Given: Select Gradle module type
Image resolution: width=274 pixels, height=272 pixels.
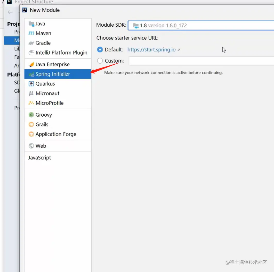Looking at the screenshot, I should (x=58, y=43).
